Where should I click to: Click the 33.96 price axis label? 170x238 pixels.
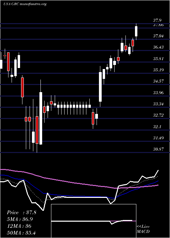point(158,92)
